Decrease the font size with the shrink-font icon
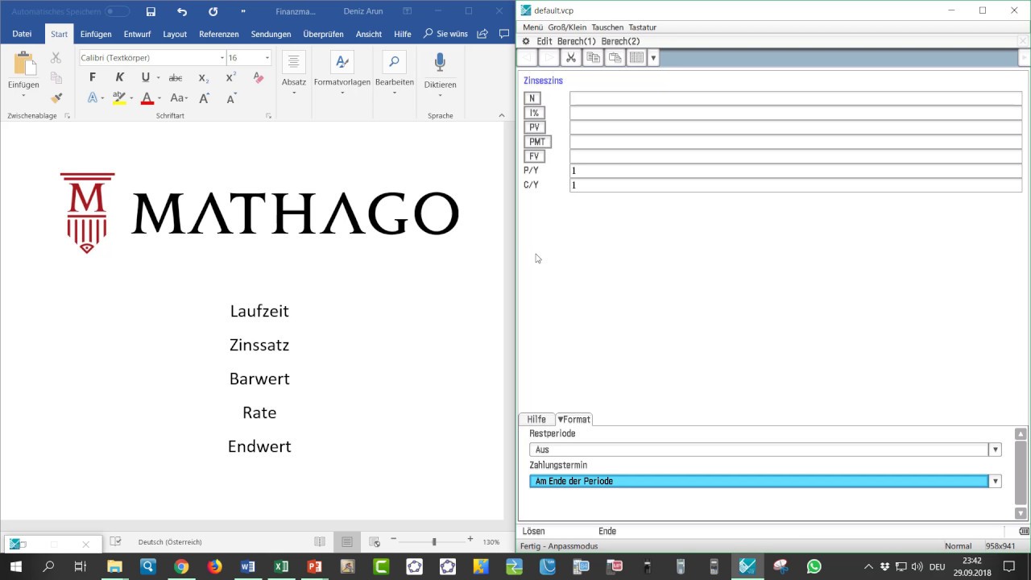Screen dimensions: 1031x580 tap(231, 98)
